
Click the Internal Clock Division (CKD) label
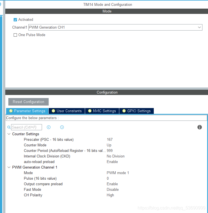47,156
